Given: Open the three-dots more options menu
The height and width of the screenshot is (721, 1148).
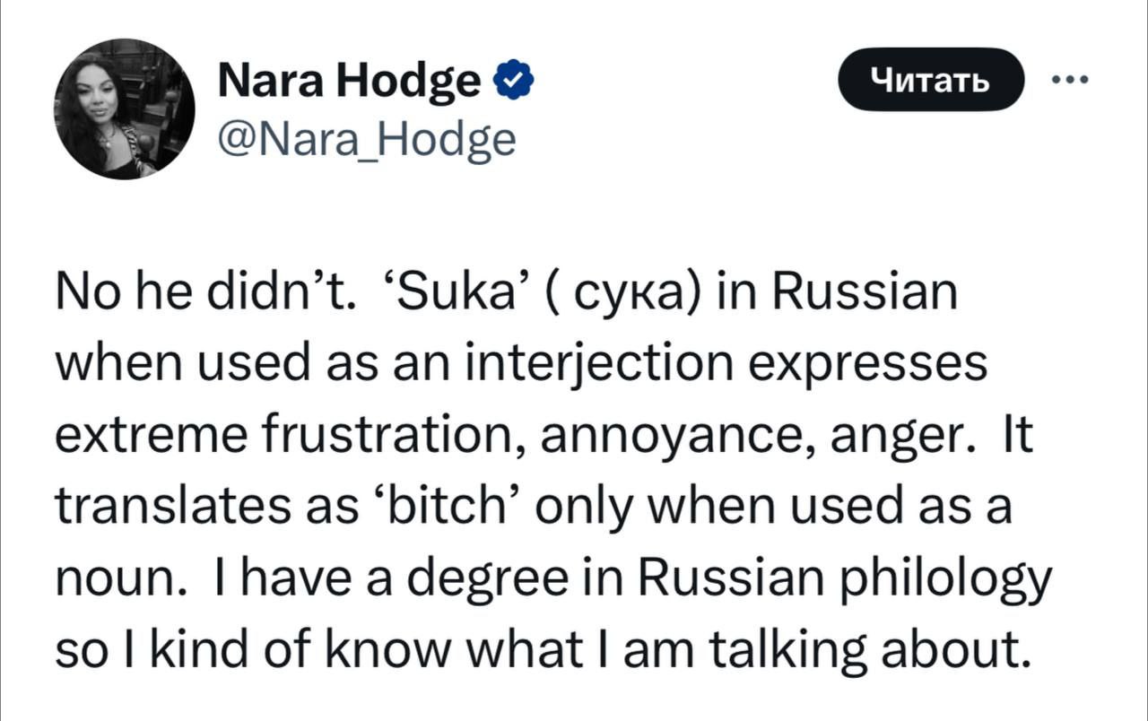Looking at the screenshot, I should pos(1069,80).
